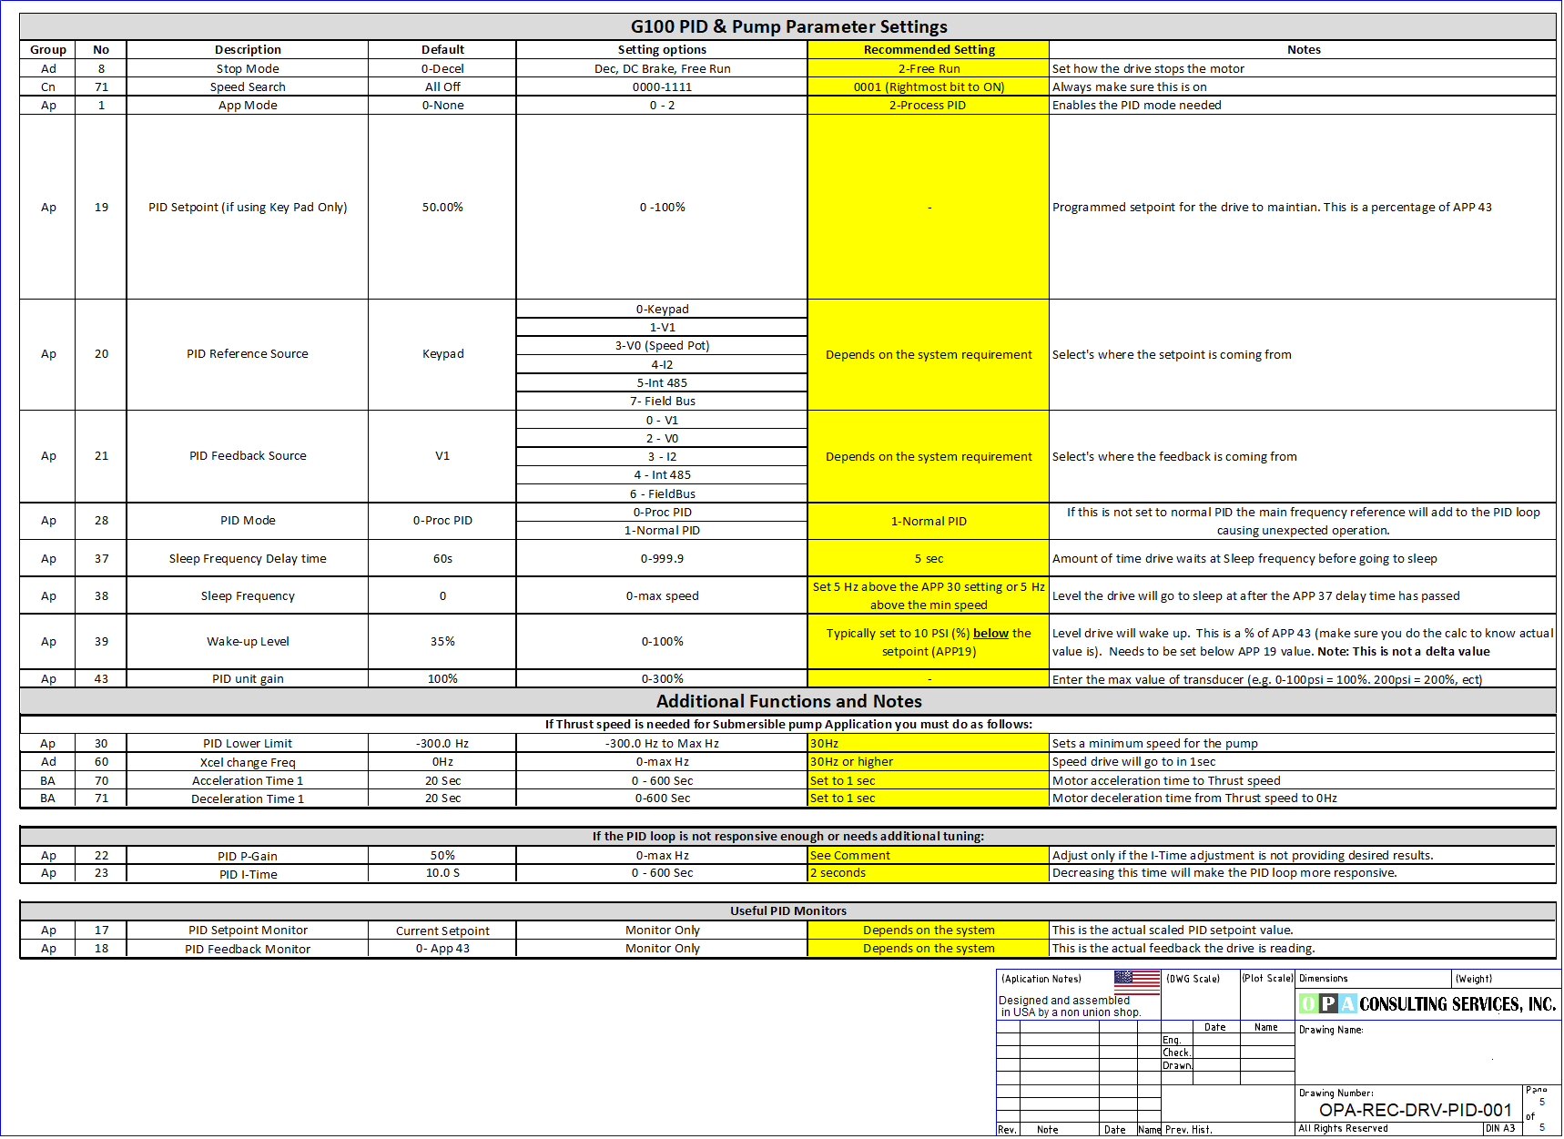The height and width of the screenshot is (1139, 1564).
Task: Select the 4 - Int 485 feedback option
Action: pos(662,475)
